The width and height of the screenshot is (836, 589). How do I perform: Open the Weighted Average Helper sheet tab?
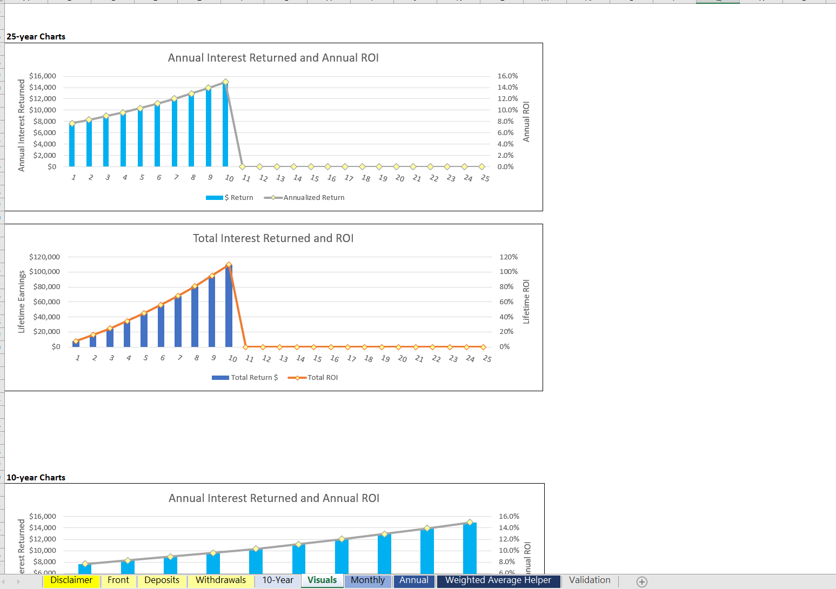click(498, 580)
